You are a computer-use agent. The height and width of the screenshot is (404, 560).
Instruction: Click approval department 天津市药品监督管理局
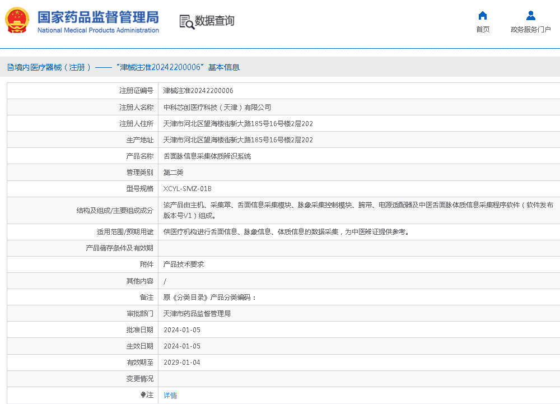click(x=197, y=314)
